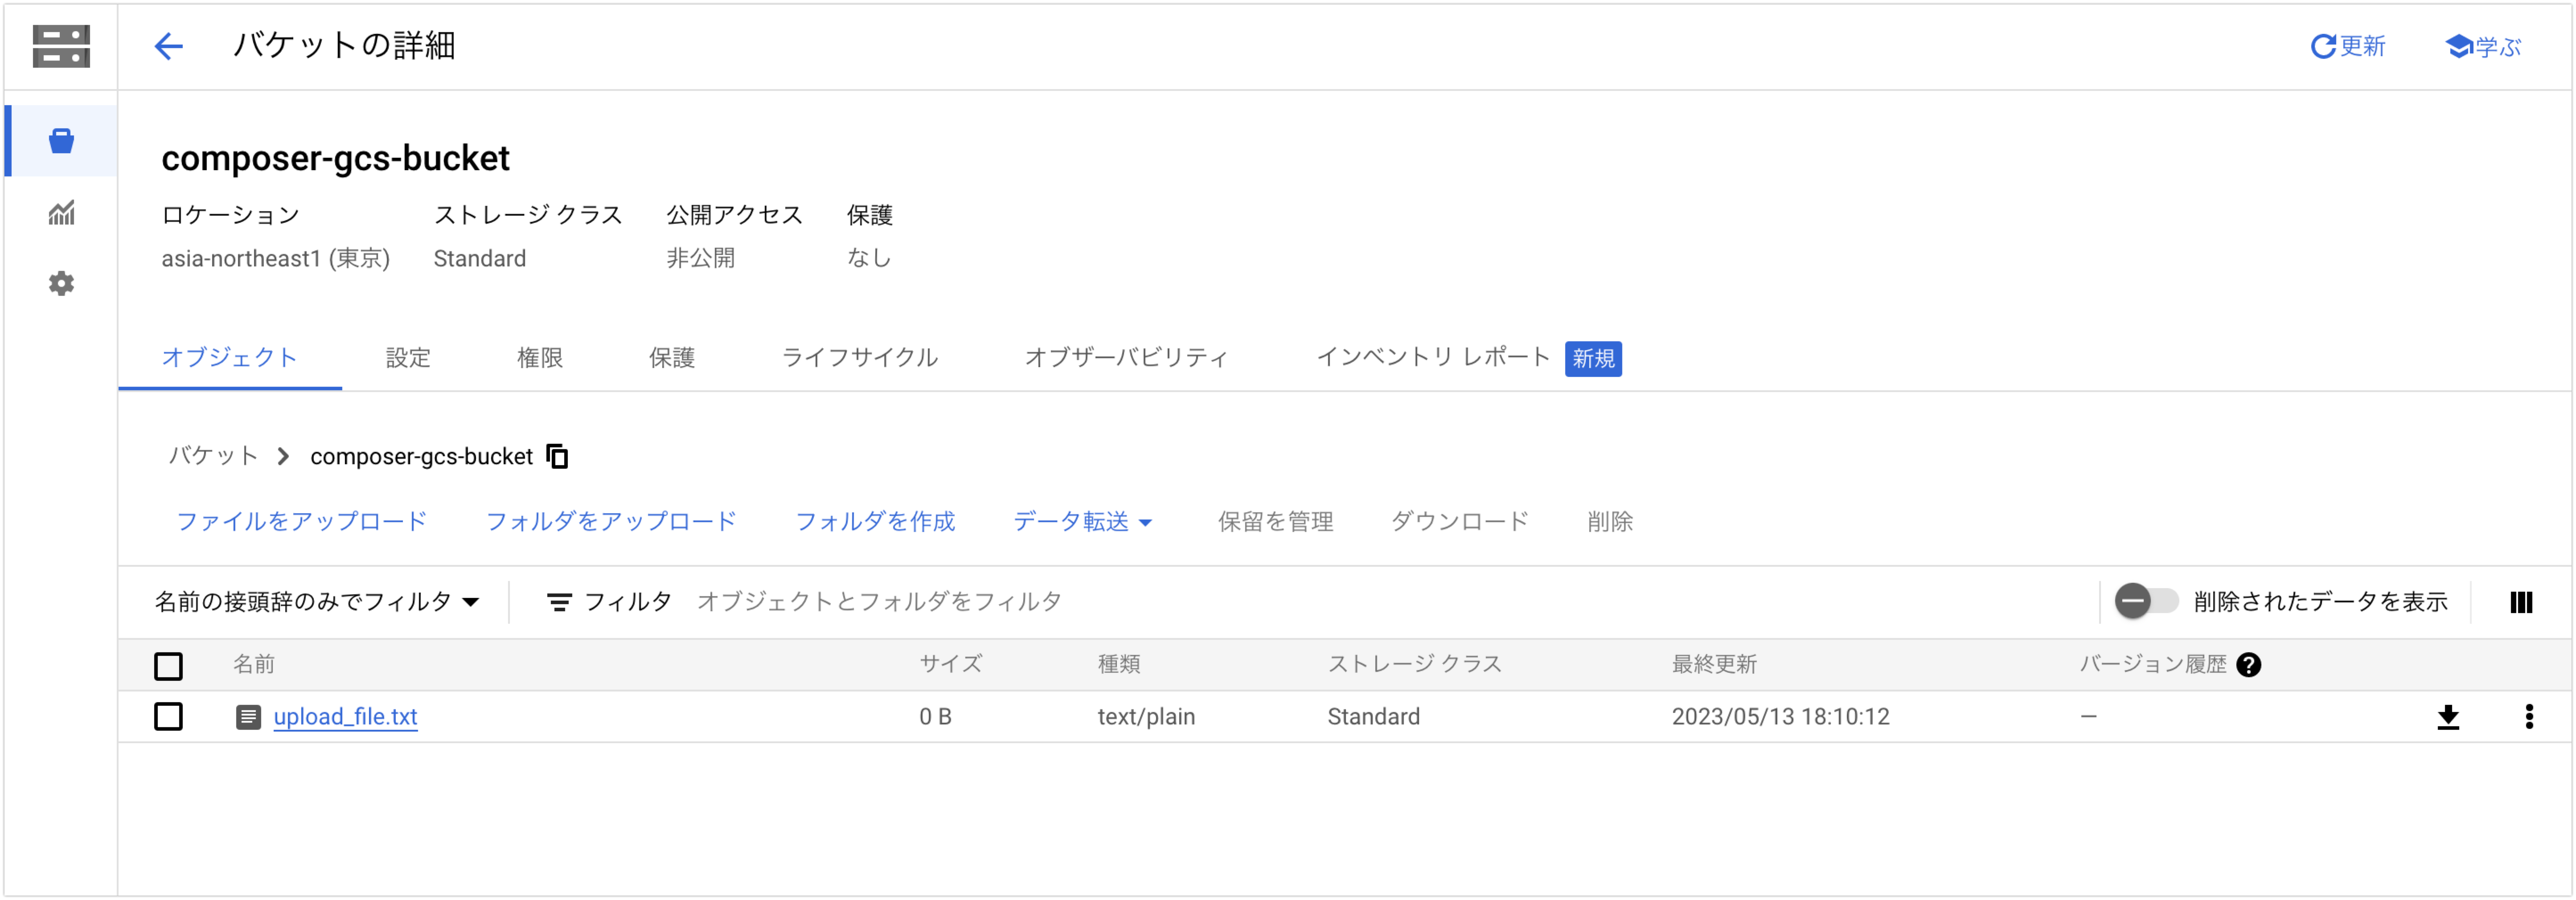Click the バケット breadcrumb link
The image size is (2576, 900).
point(213,456)
